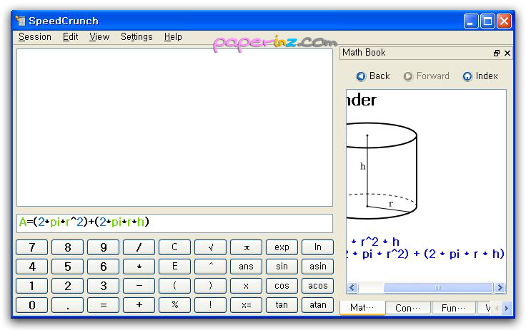Screen dimensions: 526x330
Task: Click the 0 keypad button
Action: point(32,305)
